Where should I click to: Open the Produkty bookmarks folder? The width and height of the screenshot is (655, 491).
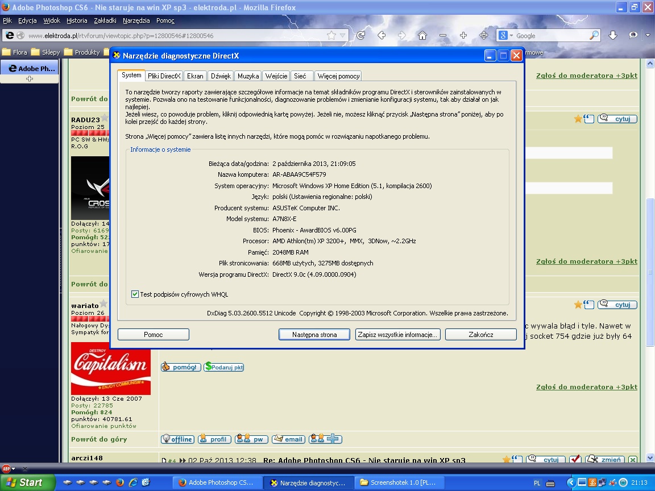(x=82, y=52)
